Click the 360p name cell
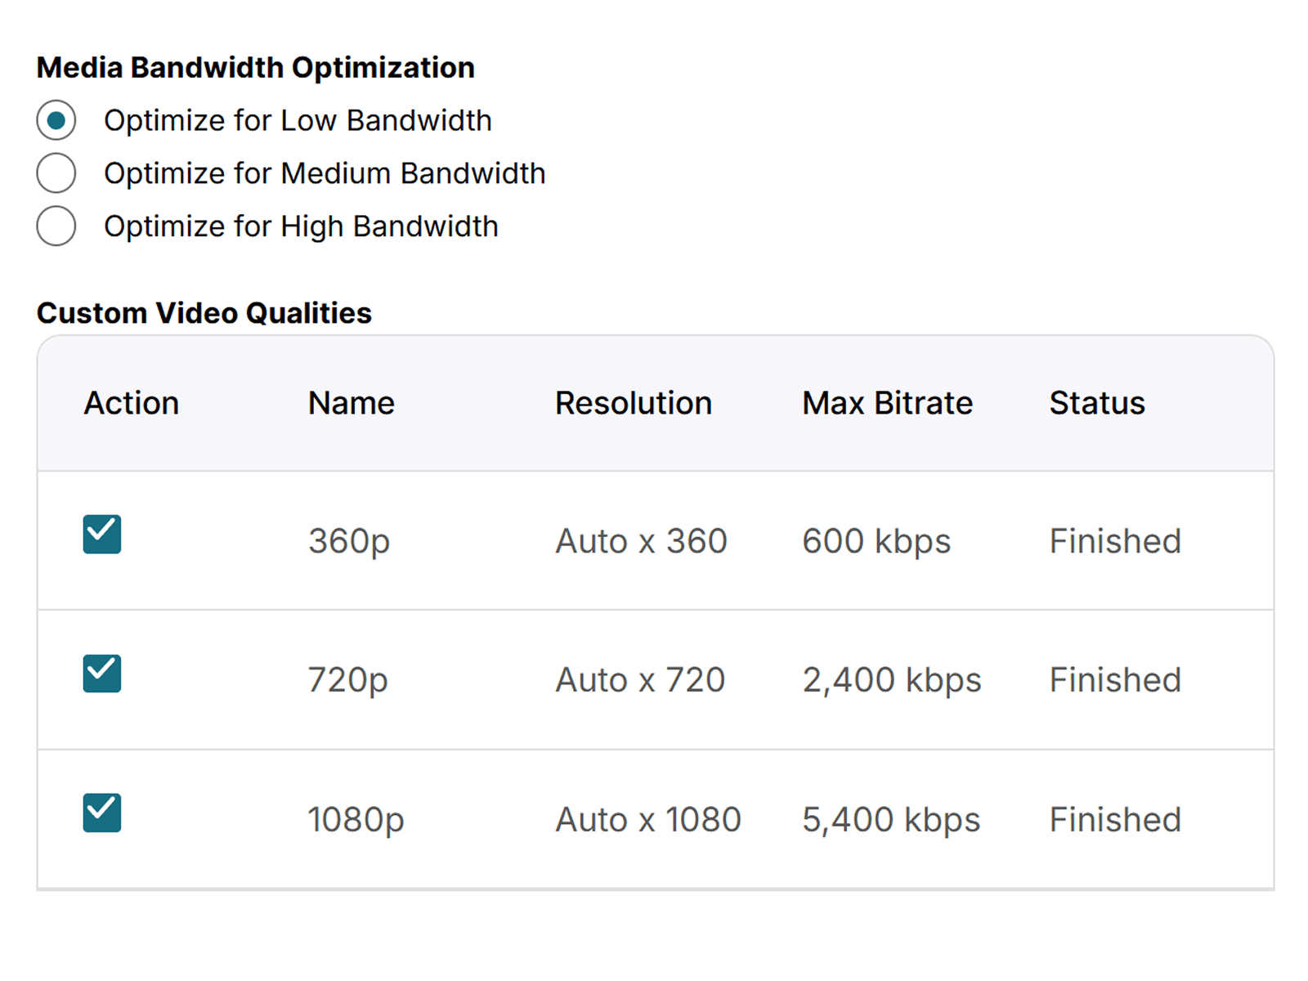Screen dimensions: 1308x981 349,541
